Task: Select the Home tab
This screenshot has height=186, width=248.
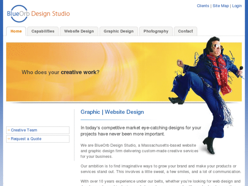Action: pyautogui.click(x=16, y=31)
